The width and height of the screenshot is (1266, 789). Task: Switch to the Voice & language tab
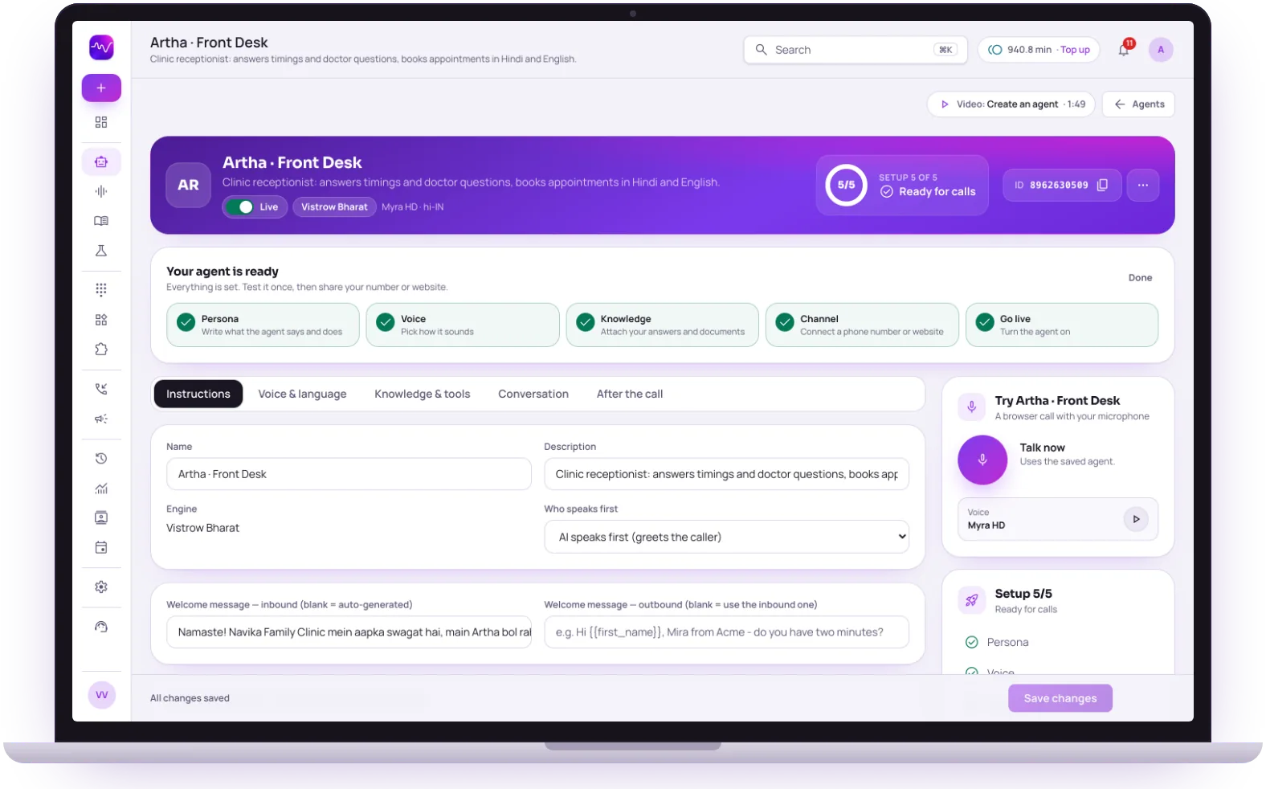(302, 394)
